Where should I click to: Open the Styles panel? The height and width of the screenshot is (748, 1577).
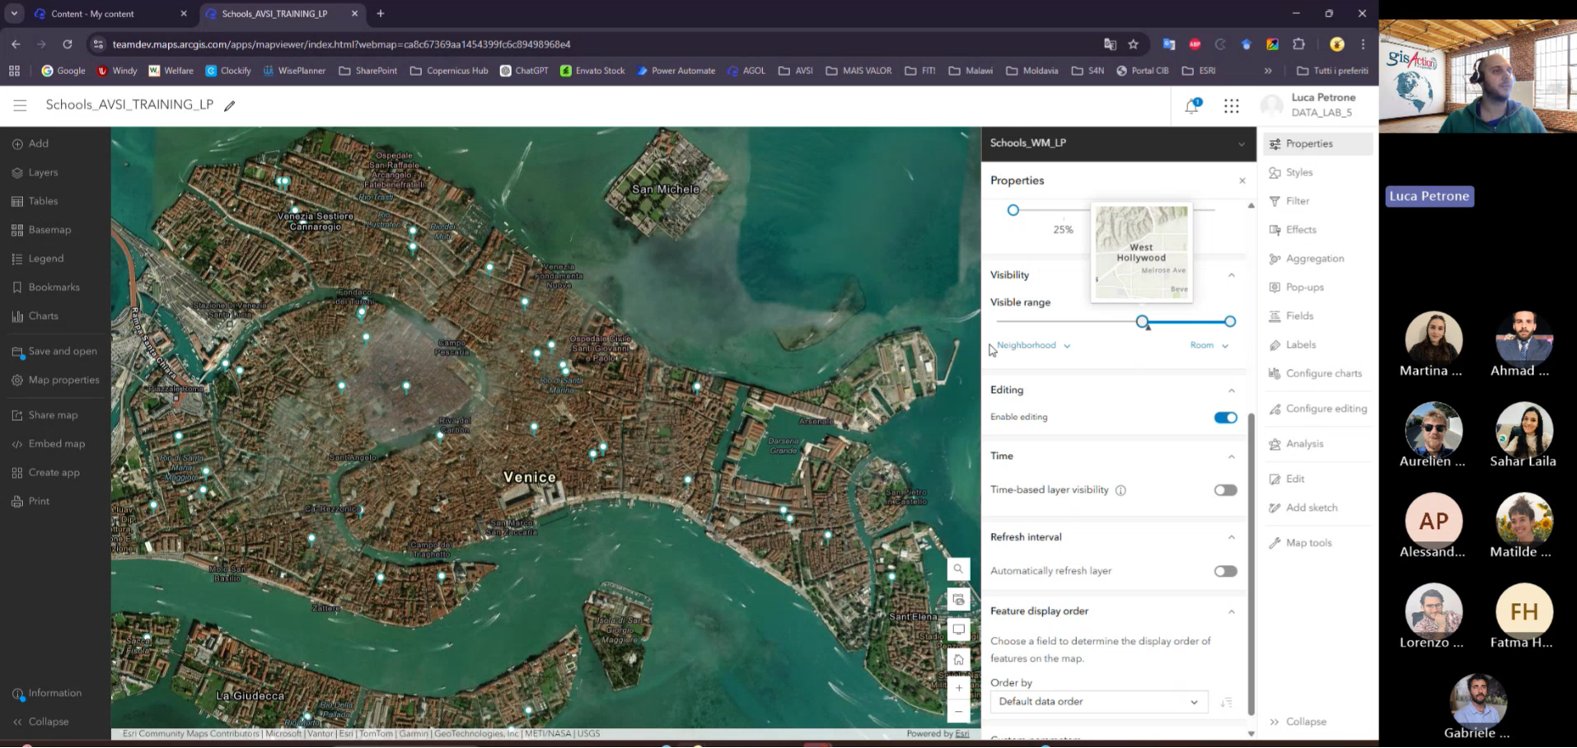pos(1291,172)
